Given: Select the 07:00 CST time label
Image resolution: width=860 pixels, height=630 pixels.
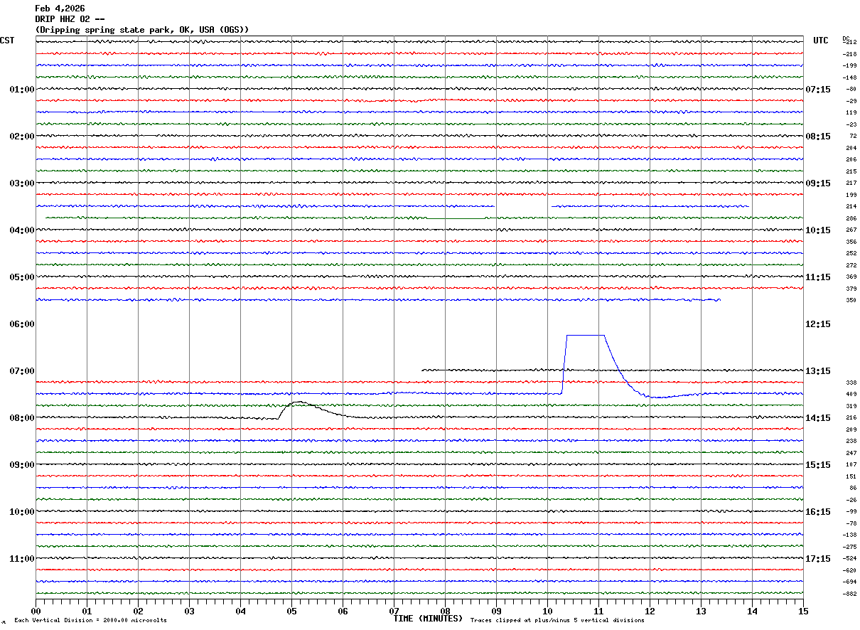Looking at the screenshot, I should tap(22, 371).
